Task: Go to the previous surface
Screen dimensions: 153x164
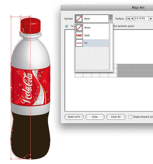Action: 132,19
